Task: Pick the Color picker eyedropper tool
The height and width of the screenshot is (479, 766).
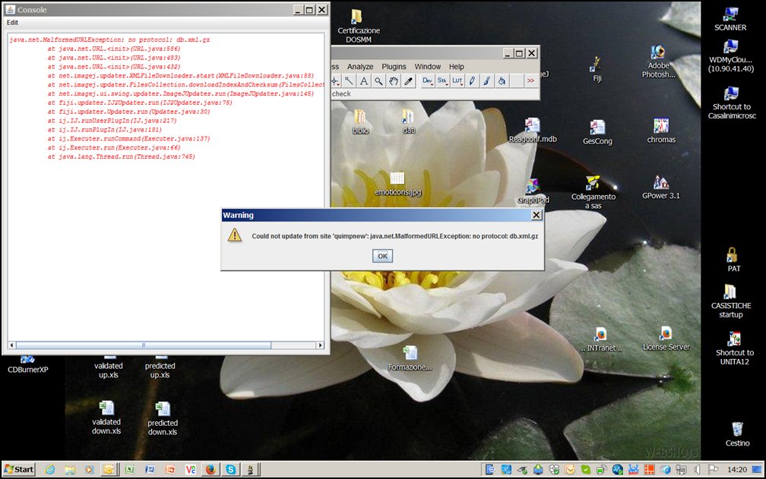Action: pyautogui.click(x=408, y=80)
